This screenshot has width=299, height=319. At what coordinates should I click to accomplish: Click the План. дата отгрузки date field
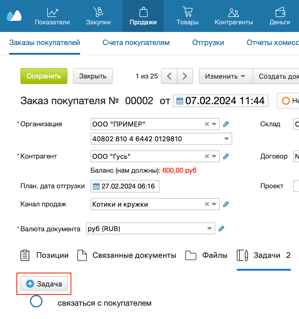pos(125,186)
